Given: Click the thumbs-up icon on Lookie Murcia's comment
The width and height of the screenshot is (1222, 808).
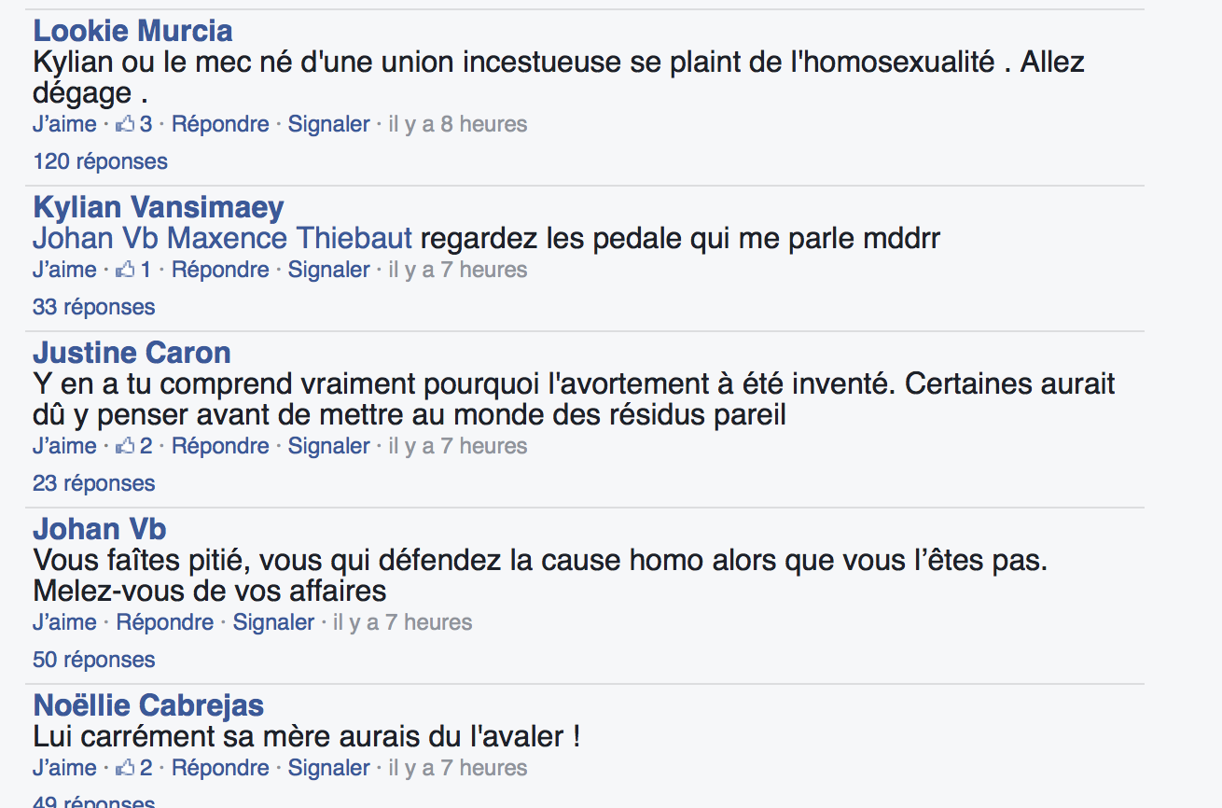Looking at the screenshot, I should coord(125,124).
